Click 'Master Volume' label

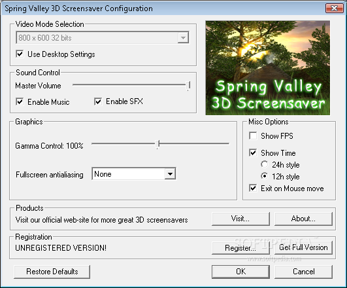(38, 86)
